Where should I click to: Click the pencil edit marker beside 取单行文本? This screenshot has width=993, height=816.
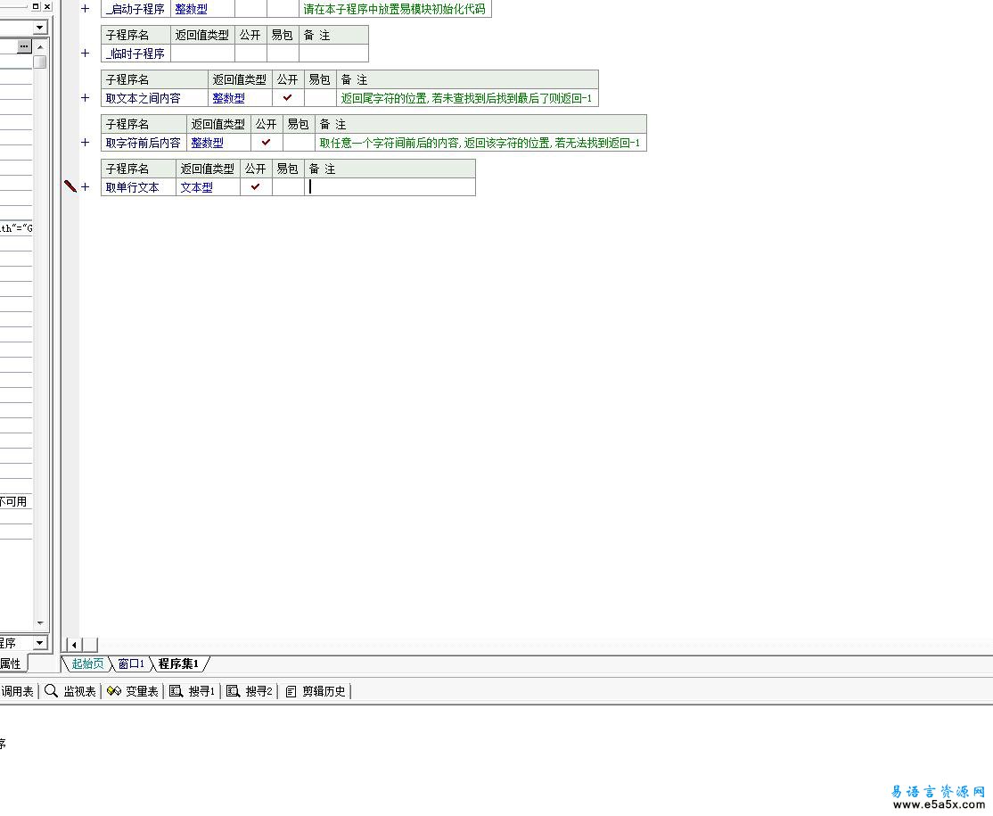tap(70, 186)
